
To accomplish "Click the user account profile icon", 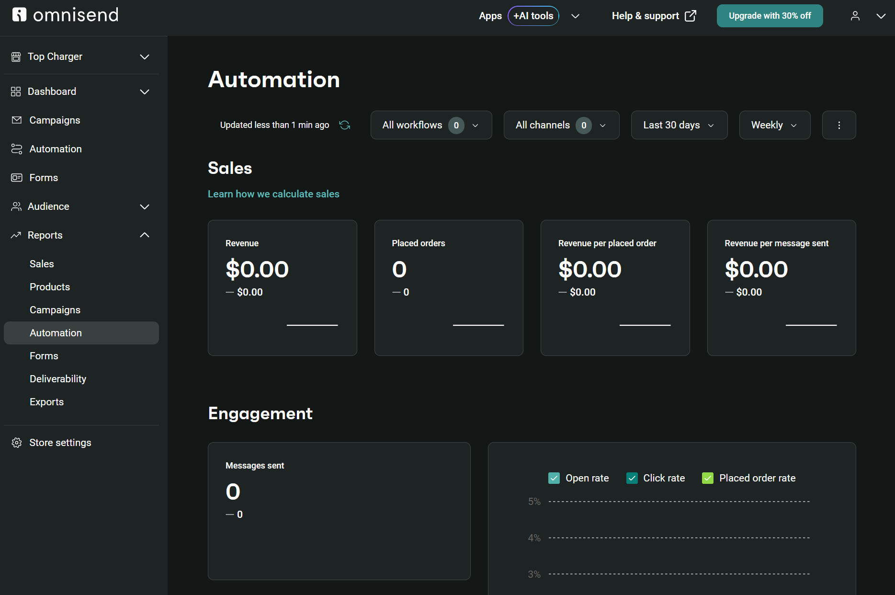I will 855,16.
